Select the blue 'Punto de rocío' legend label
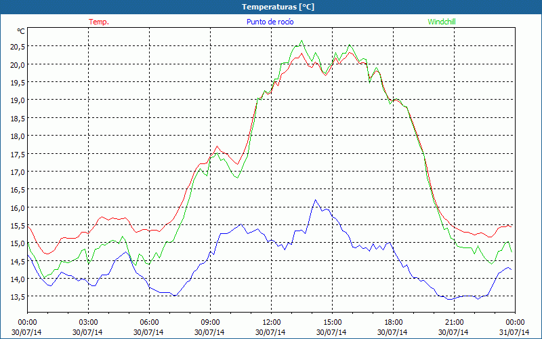This screenshot has height=339, width=542. pos(270,22)
